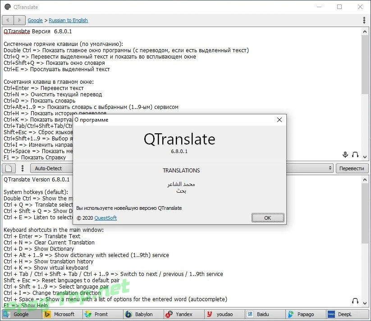Screen dimensions: 371x321
Task: Click the translation pane scrollbar thumb
Action: point(365,214)
